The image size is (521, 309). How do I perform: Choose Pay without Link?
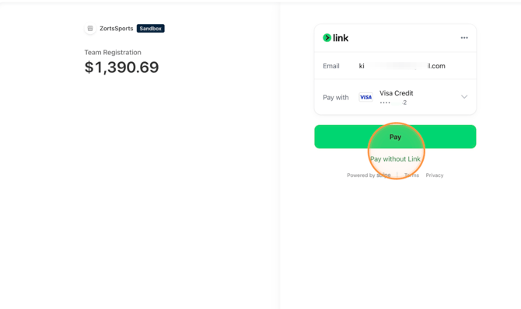pos(395,159)
